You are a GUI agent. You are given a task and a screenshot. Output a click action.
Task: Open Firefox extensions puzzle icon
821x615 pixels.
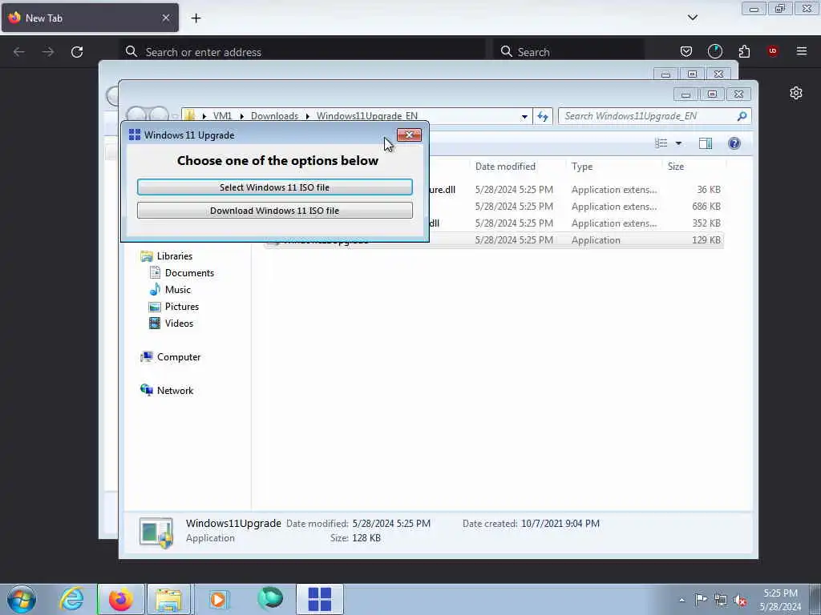744,51
